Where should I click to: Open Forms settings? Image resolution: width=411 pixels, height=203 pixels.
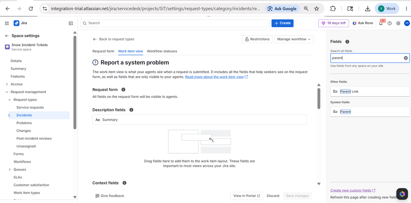[x=19, y=154]
